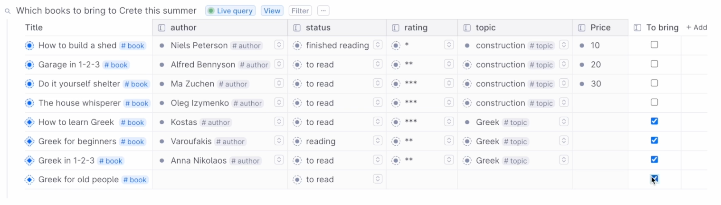
Task: Open the node bullet for How to build a shed
Action: pyautogui.click(x=29, y=46)
